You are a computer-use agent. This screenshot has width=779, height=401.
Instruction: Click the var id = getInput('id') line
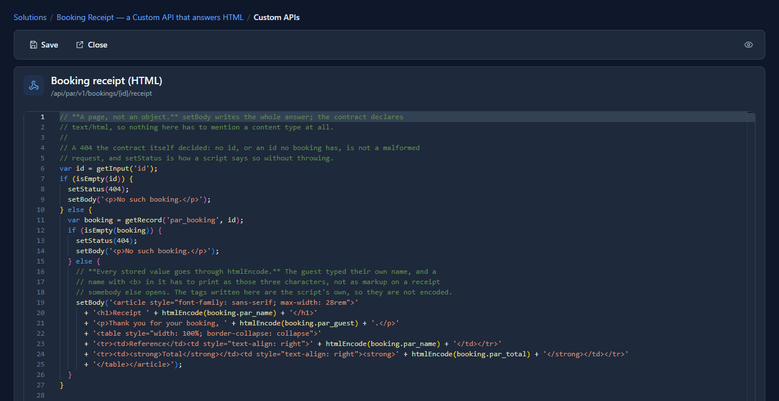108,168
